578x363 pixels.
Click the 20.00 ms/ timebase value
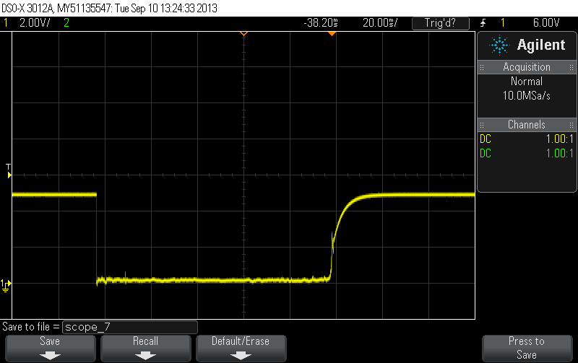tap(380, 23)
